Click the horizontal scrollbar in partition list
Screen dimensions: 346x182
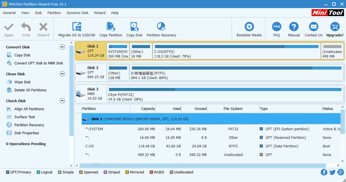click(203, 166)
